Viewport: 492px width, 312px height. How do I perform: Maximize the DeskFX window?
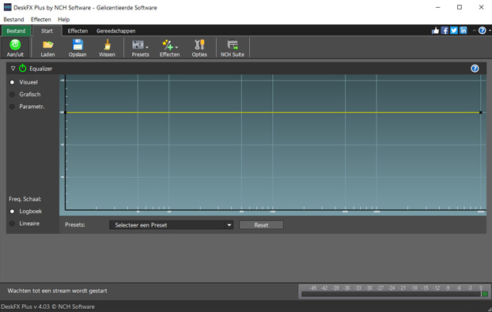tap(460, 7)
